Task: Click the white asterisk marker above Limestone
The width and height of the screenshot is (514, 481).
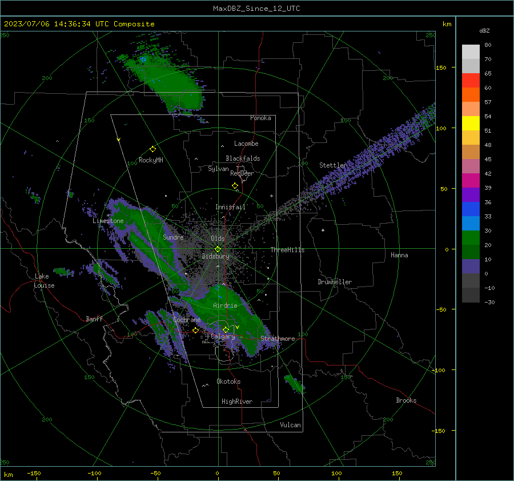Action: pos(108,216)
